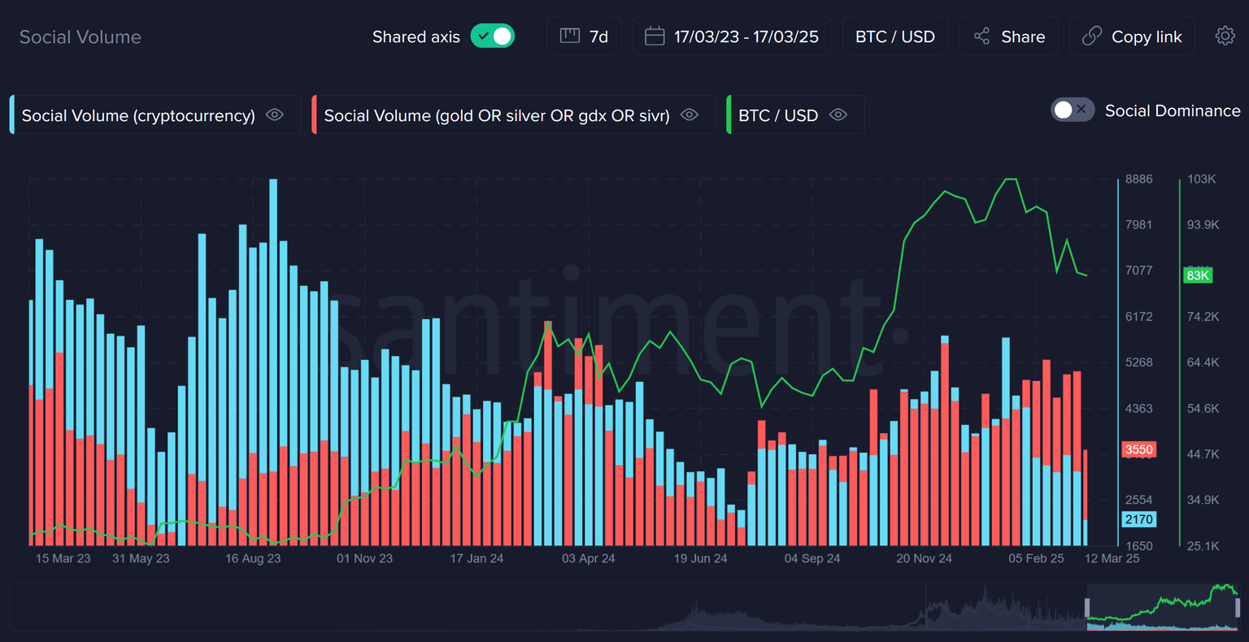Hide Social Volume cryptocurrency metric eye
The width and height of the screenshot is (1249, 642).
275,115
